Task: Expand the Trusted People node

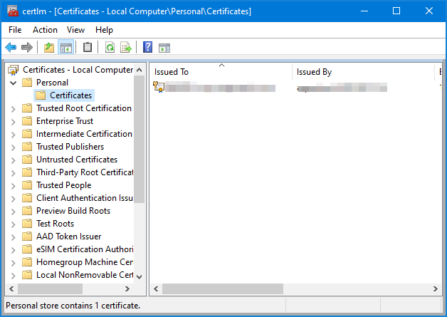Action: tap(13, 186)
